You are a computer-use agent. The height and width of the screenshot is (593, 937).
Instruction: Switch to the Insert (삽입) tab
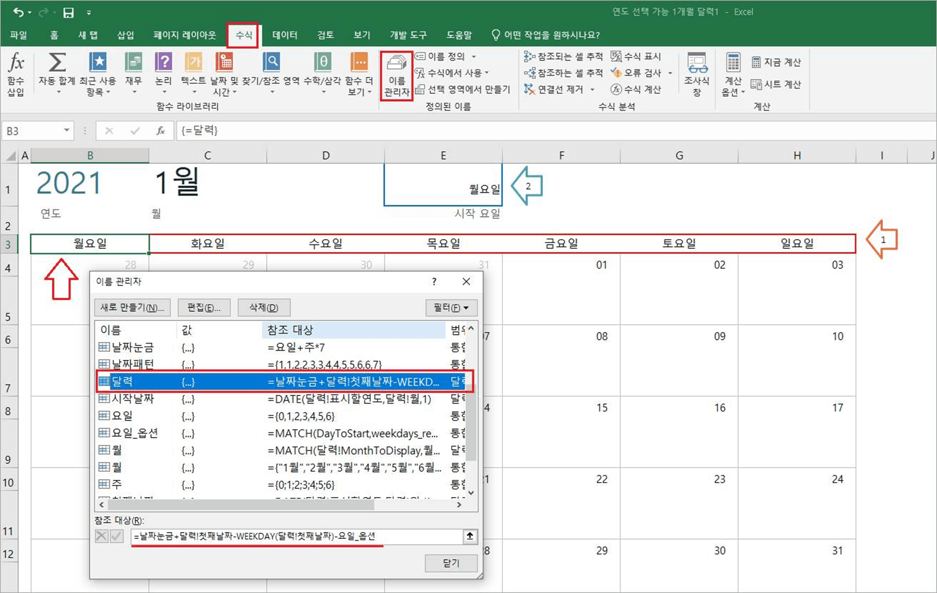point(126,35)
